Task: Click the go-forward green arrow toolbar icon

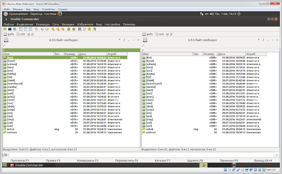Action: pos(47,29)
